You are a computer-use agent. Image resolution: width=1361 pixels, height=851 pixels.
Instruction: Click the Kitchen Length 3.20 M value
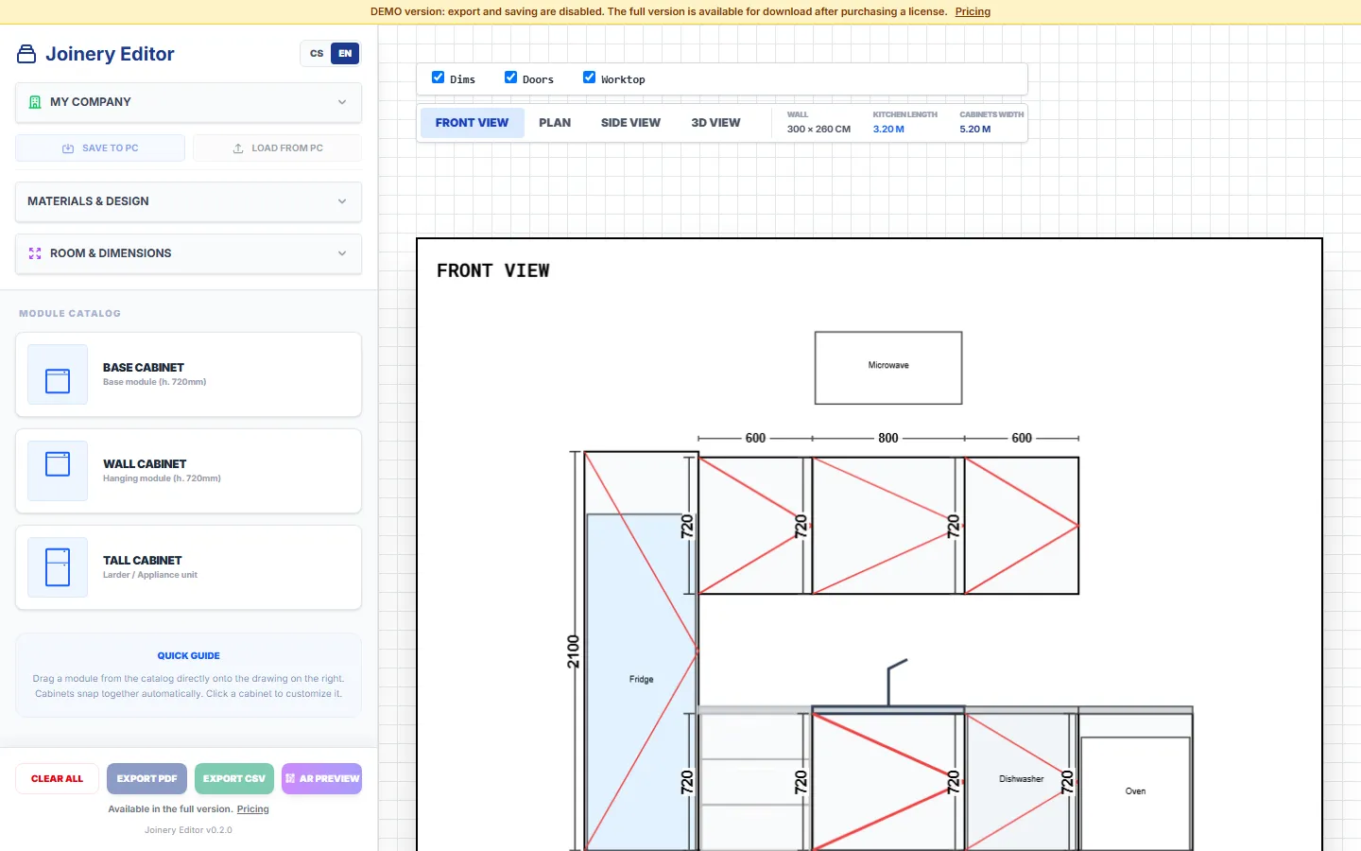(x=888, y=130)
